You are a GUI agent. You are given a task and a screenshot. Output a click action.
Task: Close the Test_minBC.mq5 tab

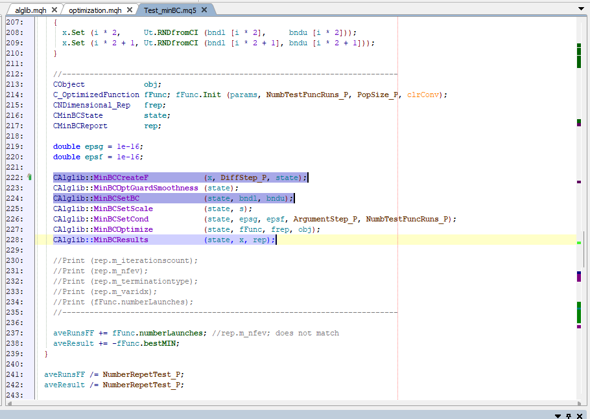(x=204, y=10)
